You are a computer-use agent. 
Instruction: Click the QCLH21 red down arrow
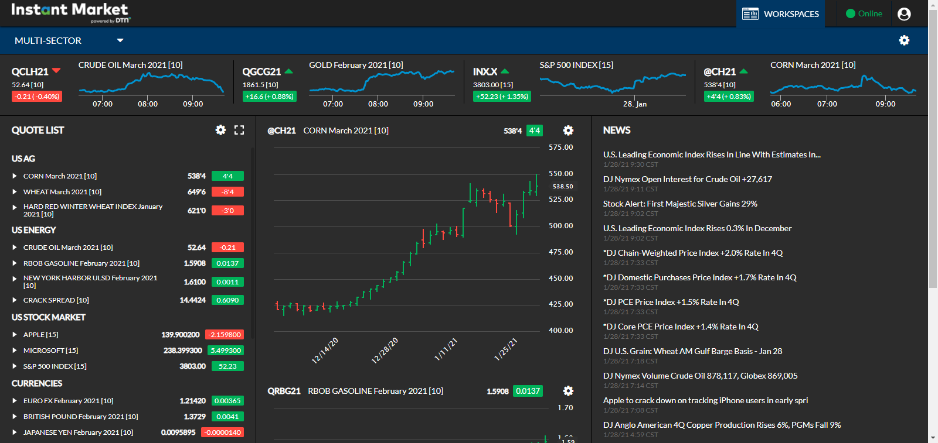(56, 71)
